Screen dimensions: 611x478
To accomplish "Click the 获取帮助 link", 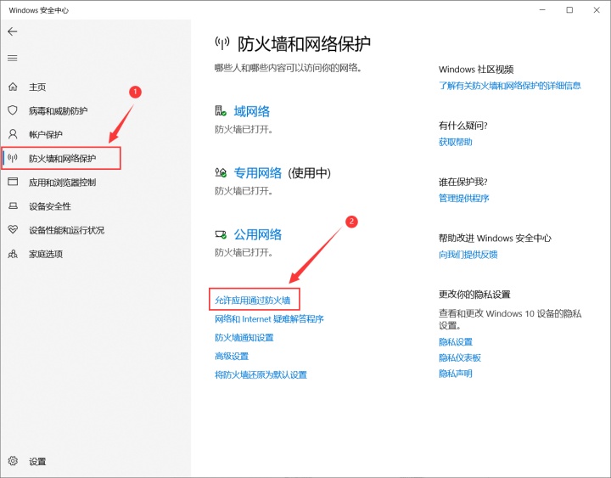I will [456, 142].
